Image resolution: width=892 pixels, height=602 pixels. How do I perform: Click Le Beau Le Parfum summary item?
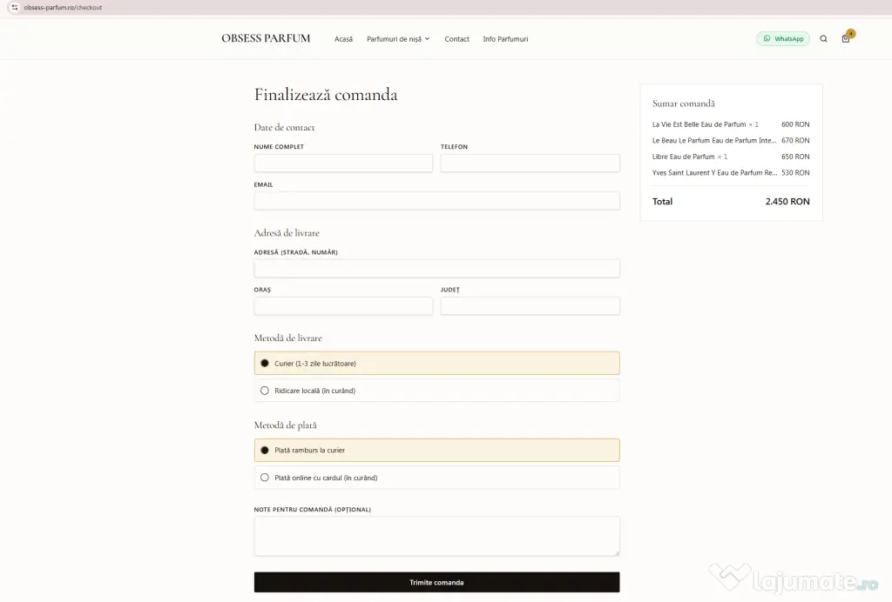[714, 140]
